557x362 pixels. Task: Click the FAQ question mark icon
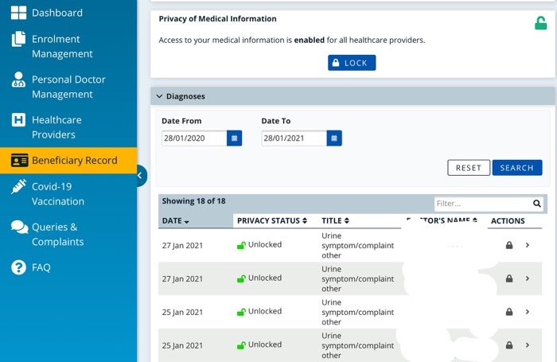pos(18,267)
